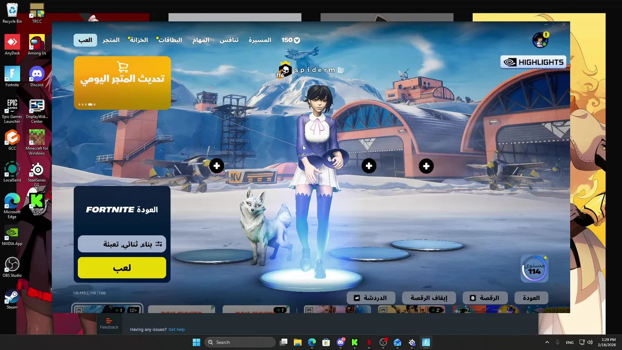The width and height of the screenshot is (622, 350).
Task: Click the taskbar Search box
Action: [240, 342]
